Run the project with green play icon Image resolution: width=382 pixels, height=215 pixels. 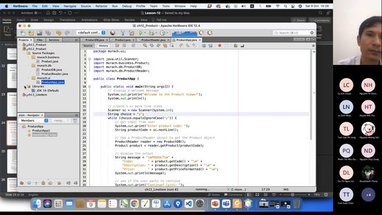(x=141, y=33)
